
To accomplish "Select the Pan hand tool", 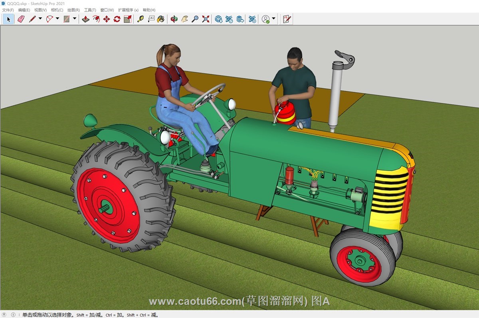I will [184, 19].
